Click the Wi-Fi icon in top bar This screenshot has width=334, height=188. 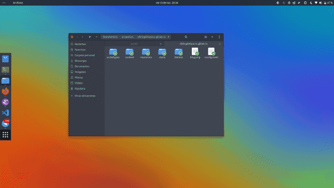coord(316,3)
